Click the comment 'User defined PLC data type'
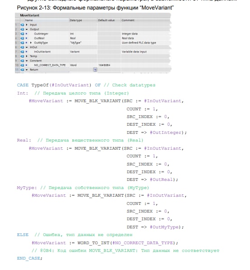The height and width of the screenshot is (270, 250). click(x=139, y=43)
